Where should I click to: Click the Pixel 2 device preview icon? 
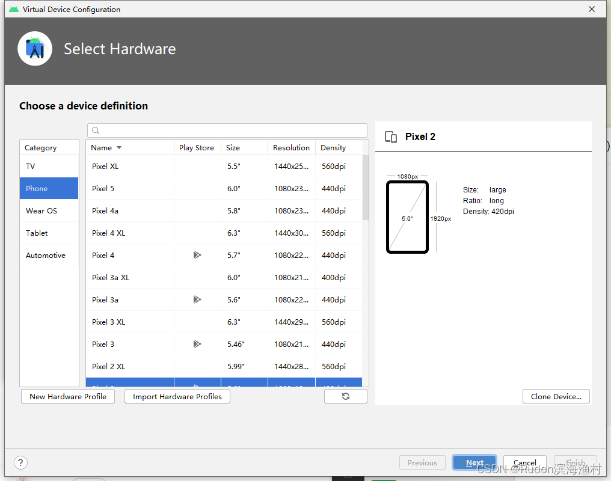391,137
